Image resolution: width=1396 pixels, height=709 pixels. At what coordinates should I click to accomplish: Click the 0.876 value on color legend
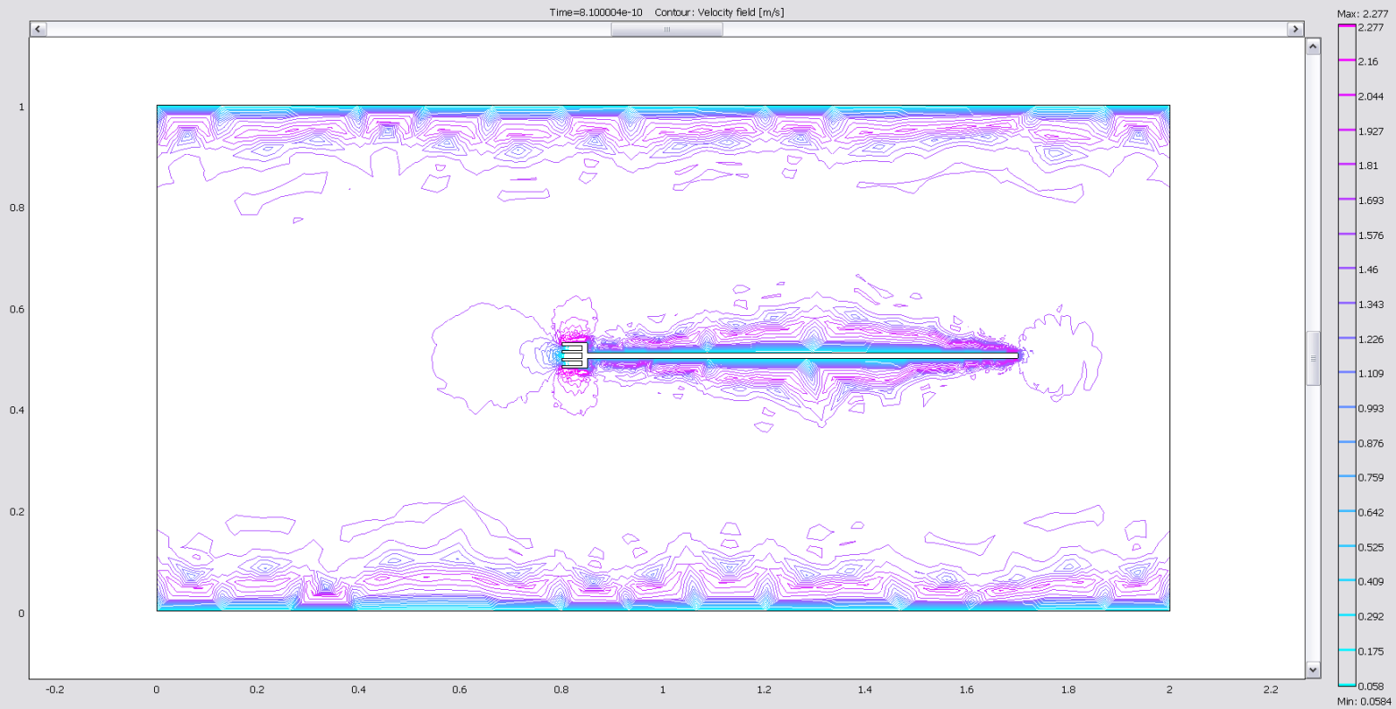tap(1371, 443)
